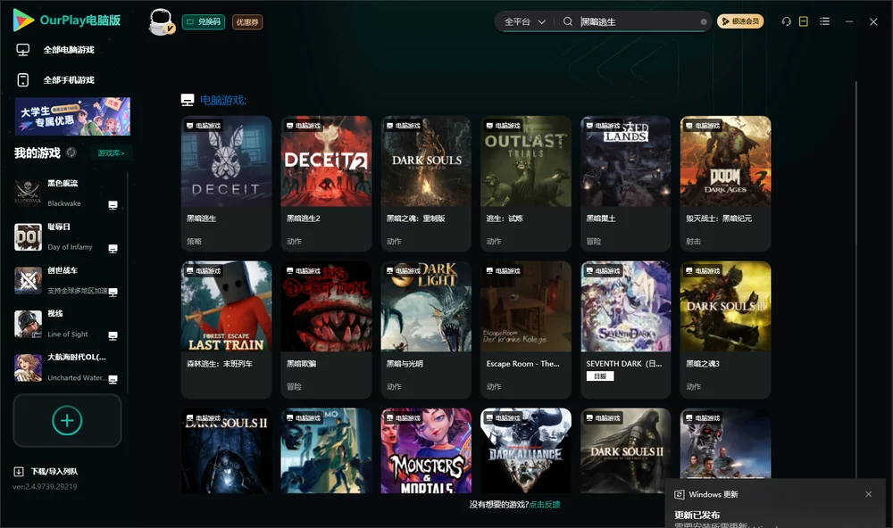Select 全部手机游戏 in the sidebar
The image size is (893, 528).
pyautogui.click(x=69, y=79)
